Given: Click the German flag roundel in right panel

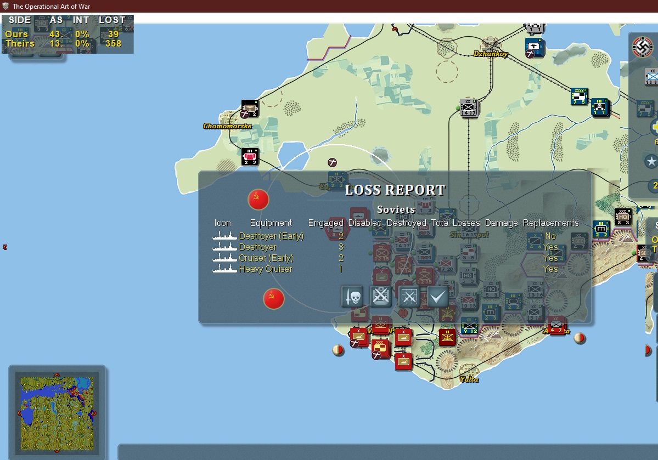Looking at the screenshot, I should pos(642,47).
